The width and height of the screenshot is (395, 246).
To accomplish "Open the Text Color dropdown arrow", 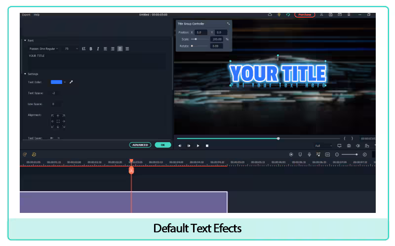I will [x=65, y=82].
